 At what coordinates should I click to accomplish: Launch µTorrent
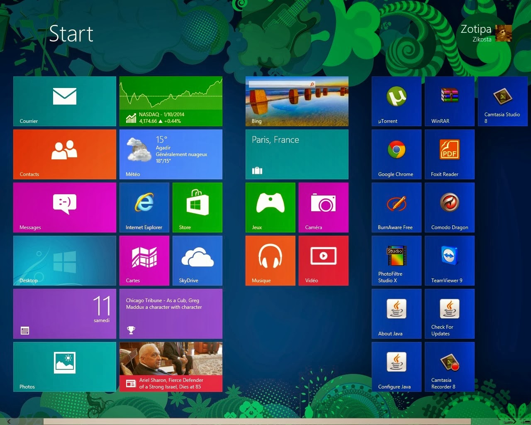397,101
